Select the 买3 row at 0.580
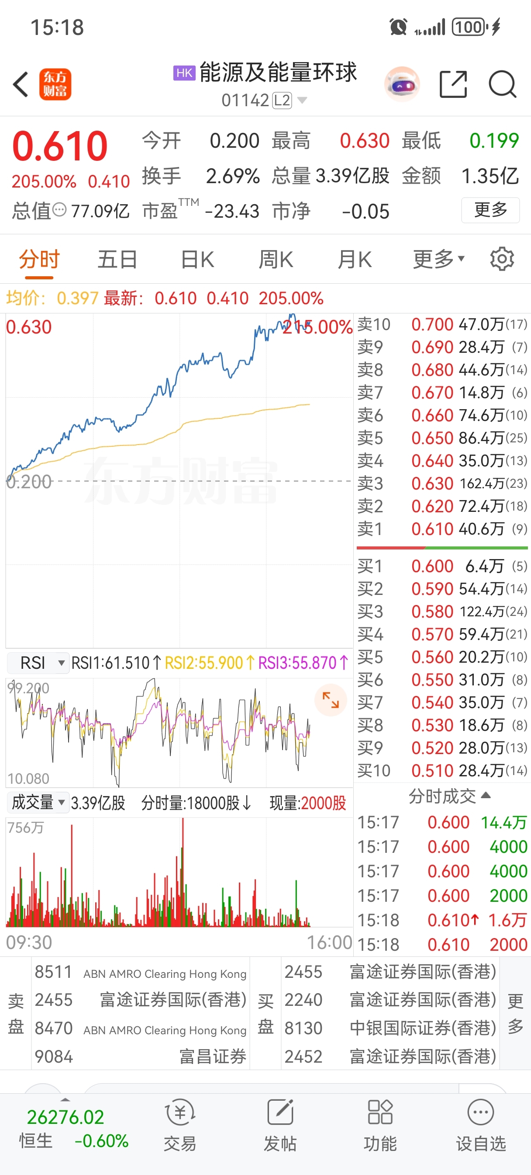Image resolution: width=531 pixels, height=1175 pixels. [442, 612]
